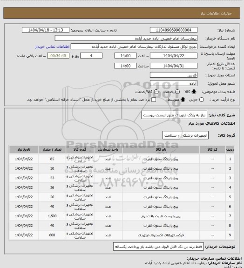Click the شماره نیاز field 1104090699000004
244x268 pixels.
(x=174, y=30)
